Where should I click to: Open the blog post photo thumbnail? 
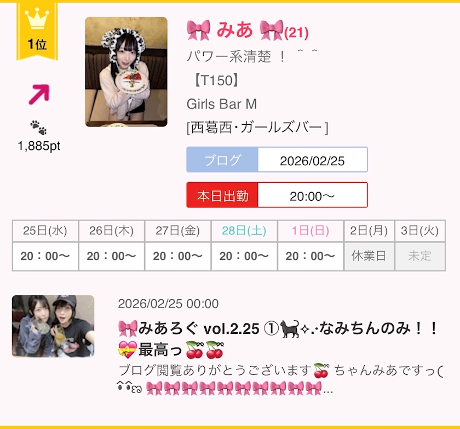coord(53,326)
